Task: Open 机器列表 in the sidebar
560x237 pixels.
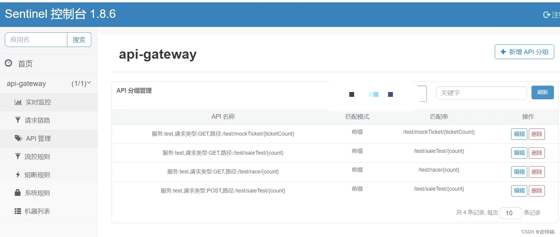Action: pyautogui.click(x=49, y=211)
